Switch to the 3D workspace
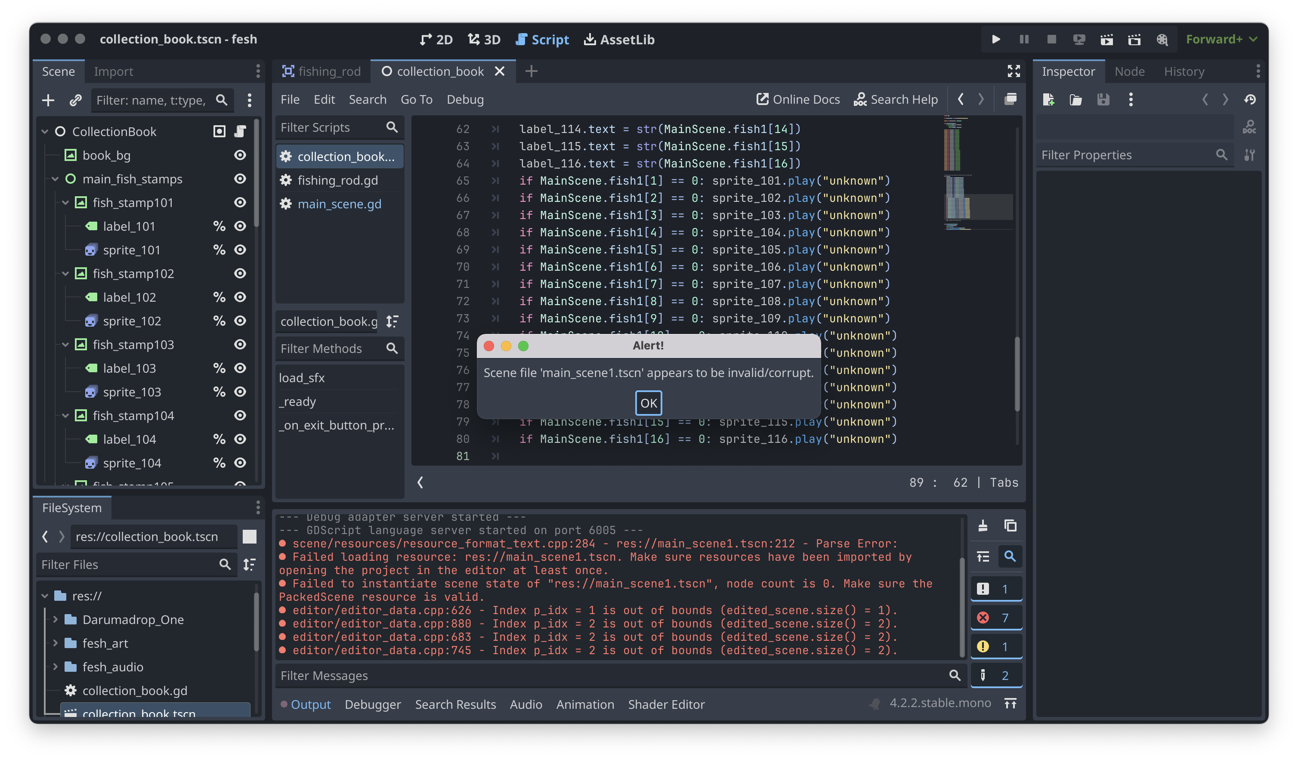1298x760 pixels. (484, 40)
